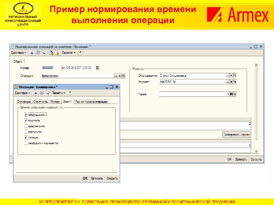The height and width of the screenshot is (205, 274).
Task: Click the Оборудование filter field
Action: tap(193, 76)
